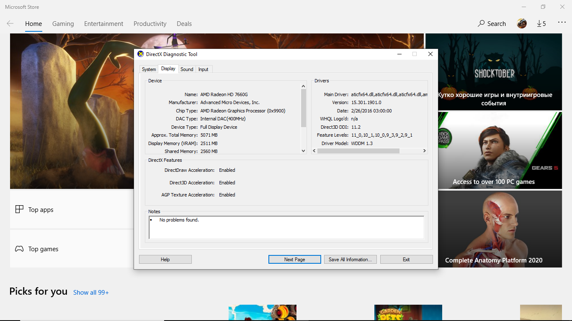Screen dimensions: 572x321
Task: Click the Next Page button
Action: (x=295, y=260)
